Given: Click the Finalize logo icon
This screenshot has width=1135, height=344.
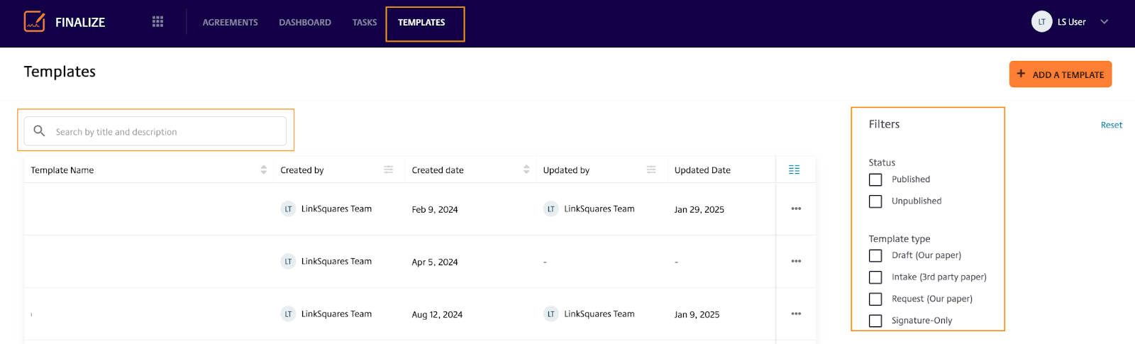Looking at the screenshot, I should [34, 22].
